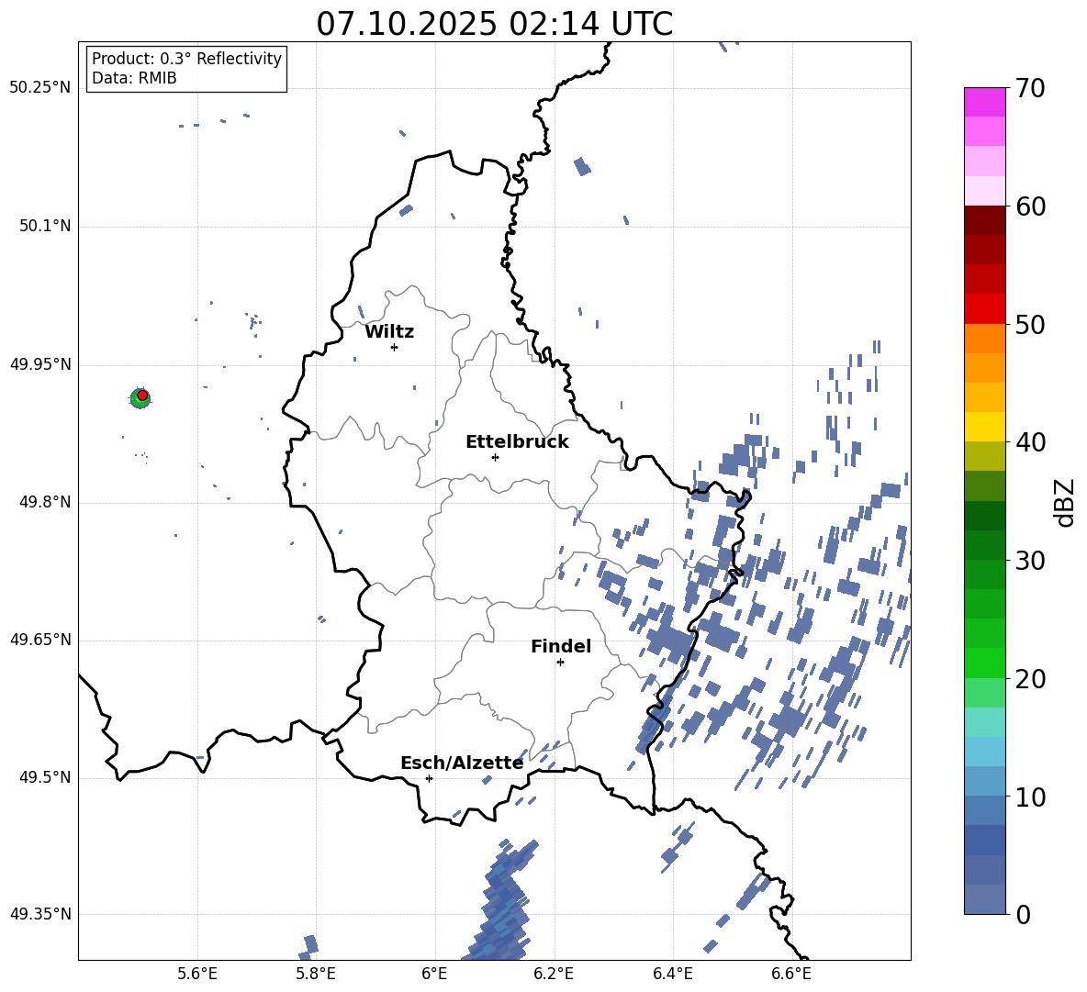Click the Data: RMIB text
Screen dimensions: 1087x992
click(x=134, y=78)
